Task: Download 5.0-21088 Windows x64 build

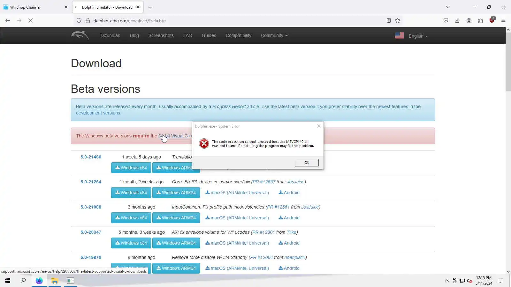Action: [x=131, y=218]
